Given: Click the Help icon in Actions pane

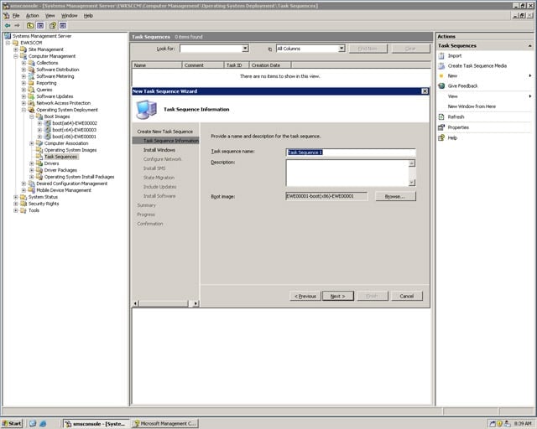Looking at the screenshot, I should coord(441,138).
